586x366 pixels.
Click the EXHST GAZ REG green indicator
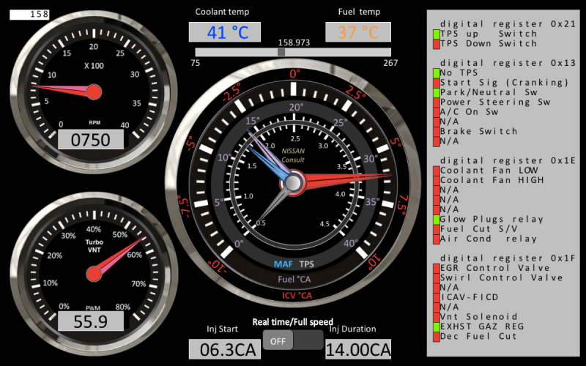click(437, 326)
